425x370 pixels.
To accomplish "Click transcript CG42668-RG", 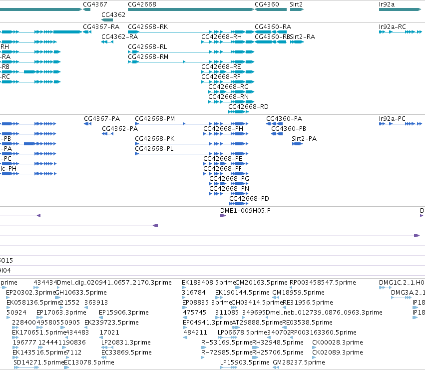I will tap(231, 92).
